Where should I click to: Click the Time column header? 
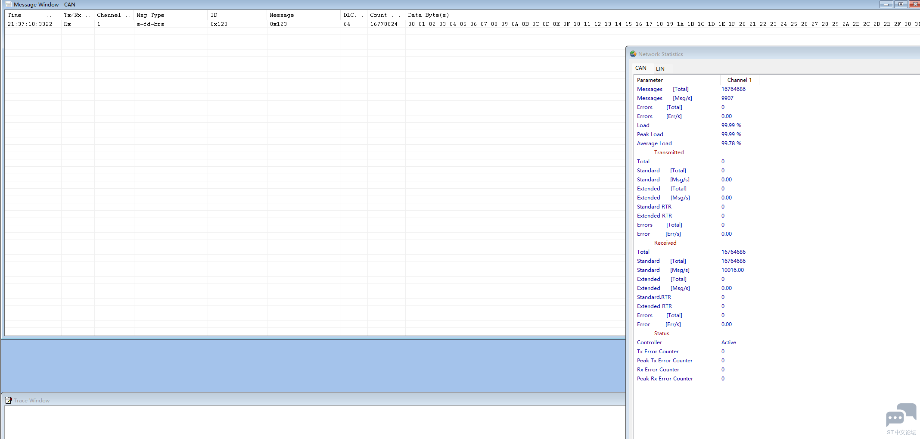[x=33, y=15]
